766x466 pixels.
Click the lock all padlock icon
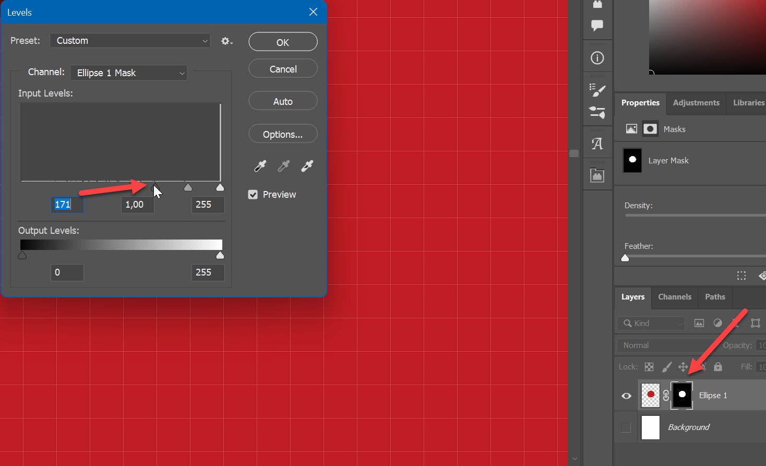pos(718,367)
